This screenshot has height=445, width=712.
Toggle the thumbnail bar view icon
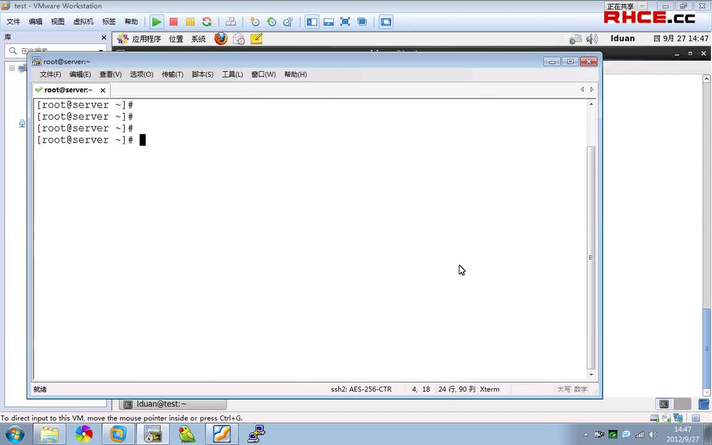(x=329, y=22)
